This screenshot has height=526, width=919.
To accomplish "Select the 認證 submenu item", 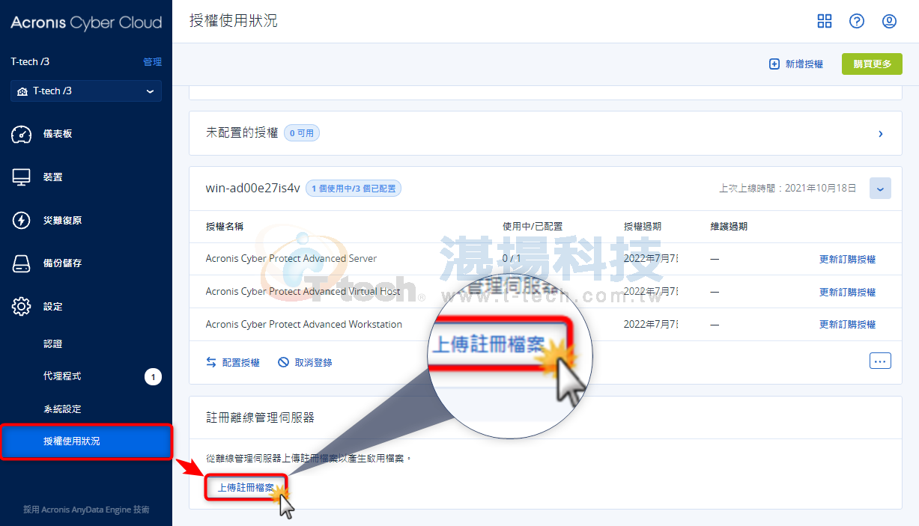I will pyautogui.click(x=53, y=344).
